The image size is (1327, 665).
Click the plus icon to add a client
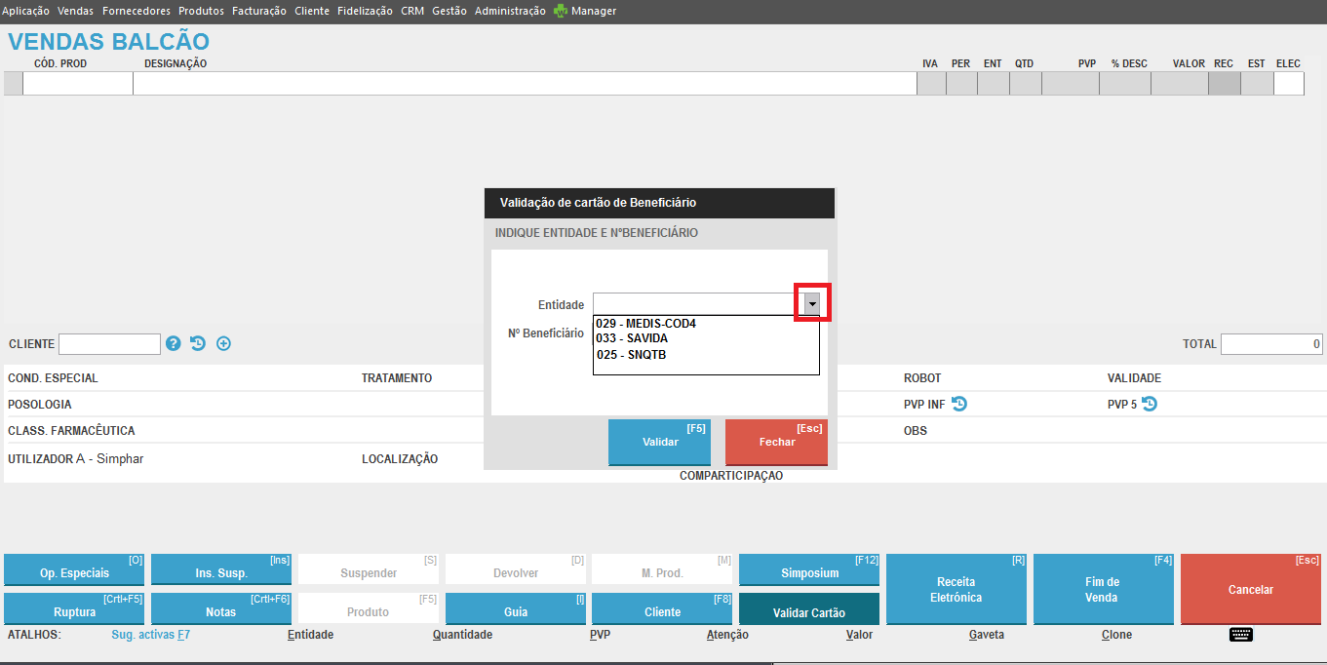(x=223, y=343)
